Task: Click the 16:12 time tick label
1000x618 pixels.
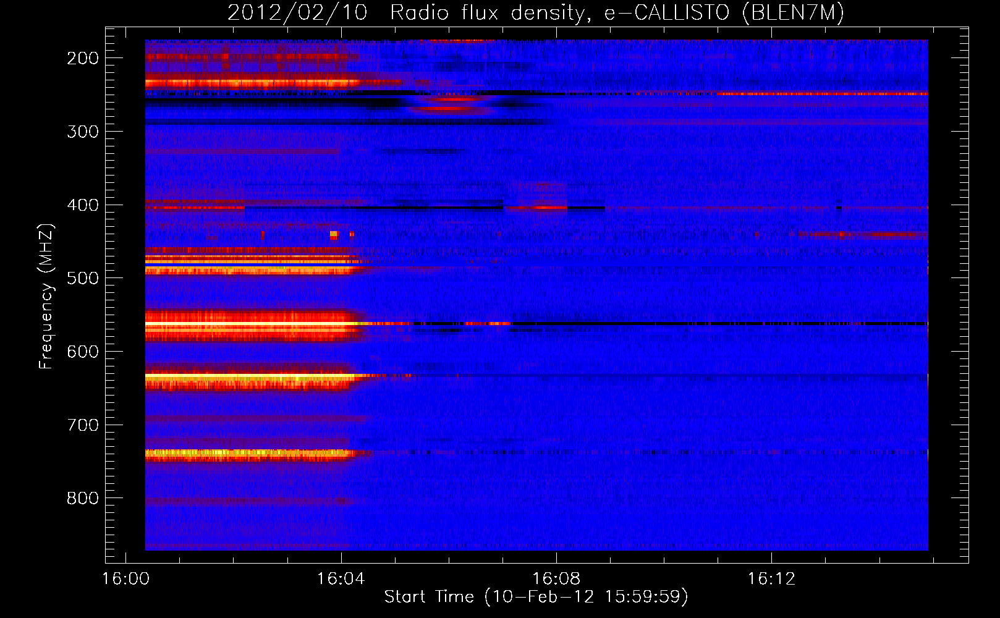Action: 771,579
